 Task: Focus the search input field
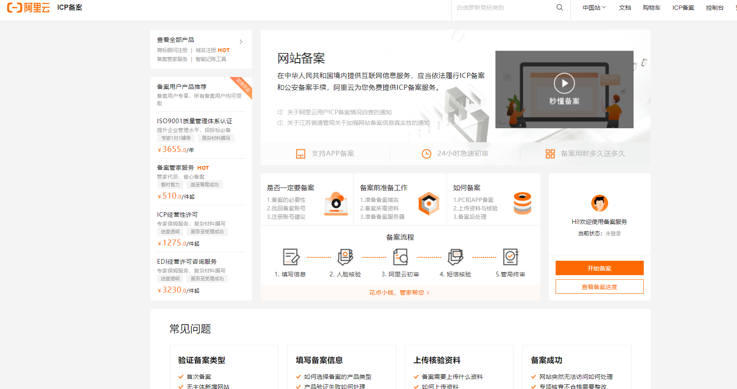(504, 8)
